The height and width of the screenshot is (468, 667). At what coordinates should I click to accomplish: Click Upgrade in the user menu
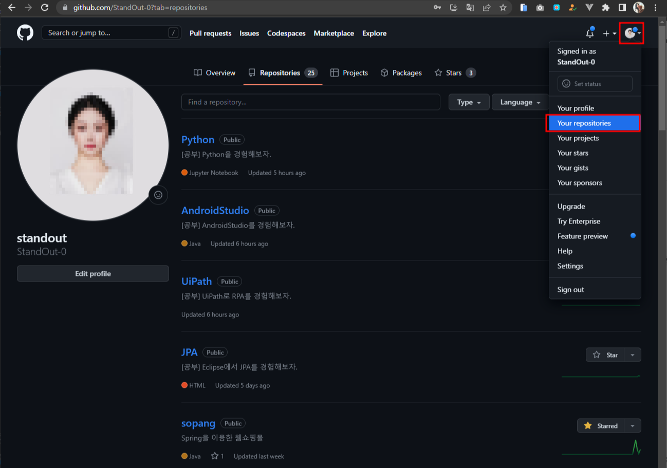click(x=595, y=207)
